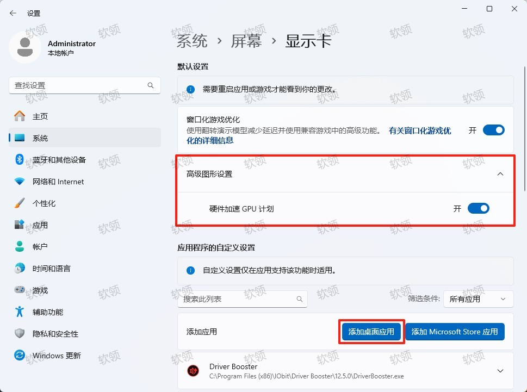527x392 pixels.
Task: 点击搜索此列表输入框
Action: coord(242,298)
